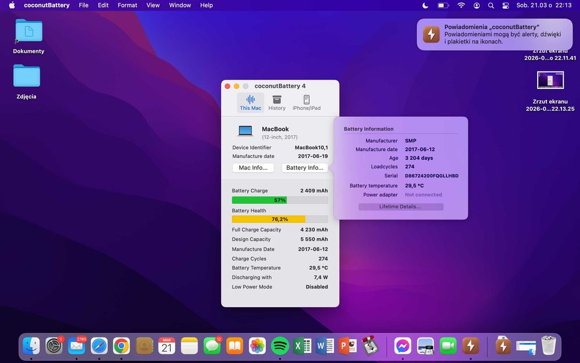Click the MacBook laptop icon in coconutBattery
The width and height of the screenshot is (580, 363).
coord(245,131)
